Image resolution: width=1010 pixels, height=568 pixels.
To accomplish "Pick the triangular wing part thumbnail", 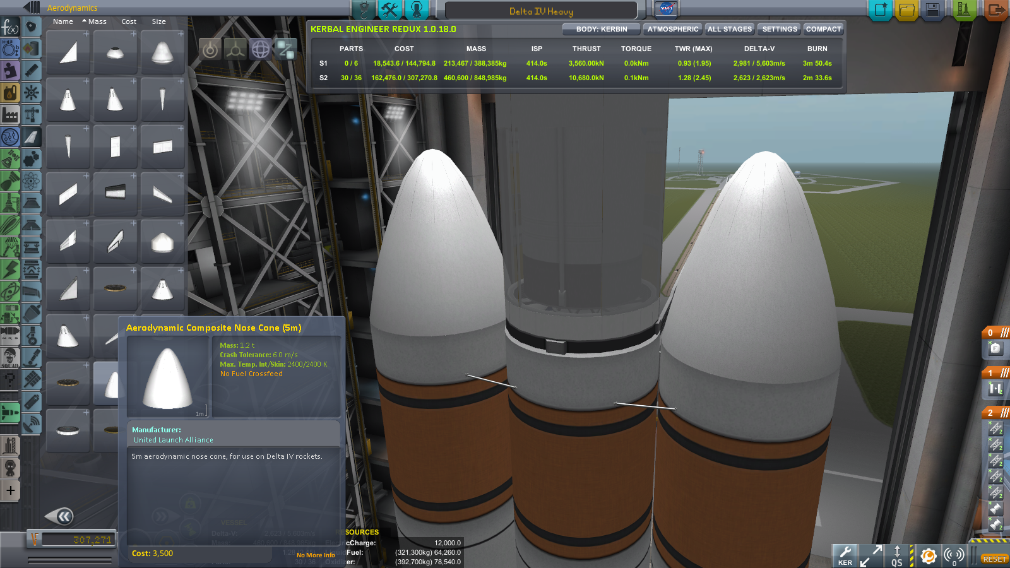I will [68, 53].
